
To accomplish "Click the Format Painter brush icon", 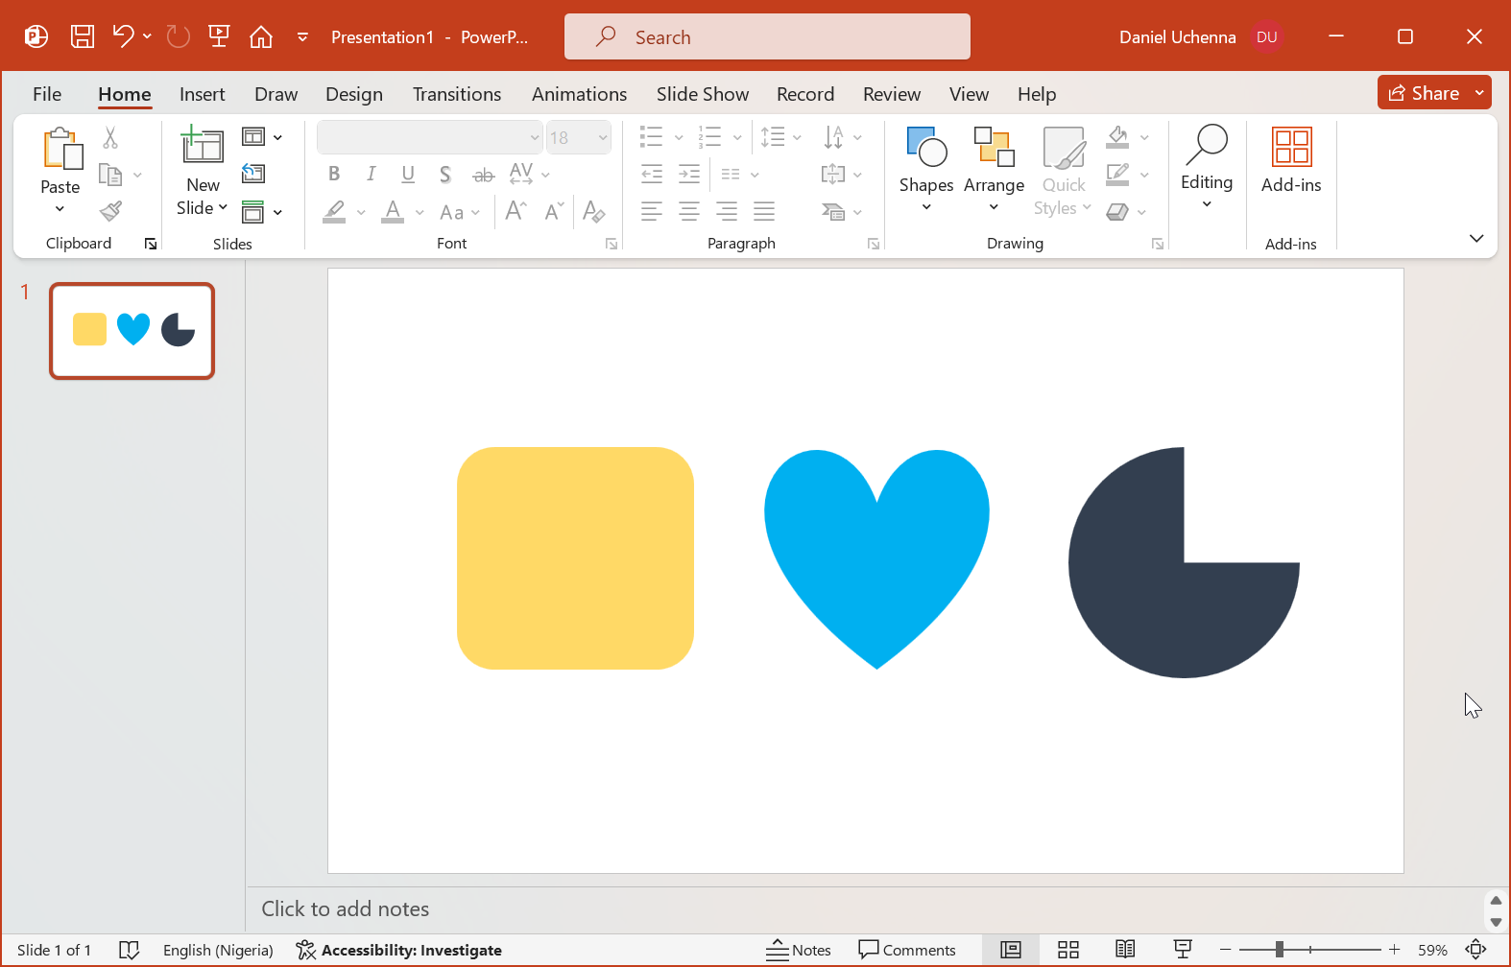I will [111, 211].
